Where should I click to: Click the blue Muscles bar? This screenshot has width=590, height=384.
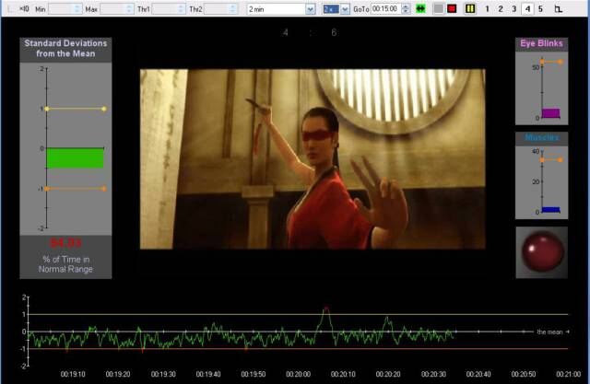coord(551,210)
